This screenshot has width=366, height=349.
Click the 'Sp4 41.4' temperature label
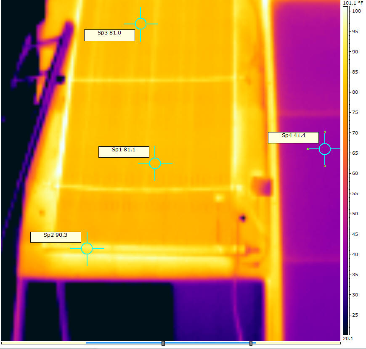293,137
